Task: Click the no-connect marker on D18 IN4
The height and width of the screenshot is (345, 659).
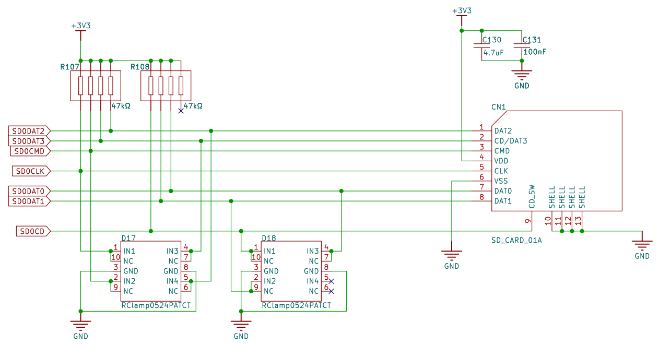Action: coord(331,281)
